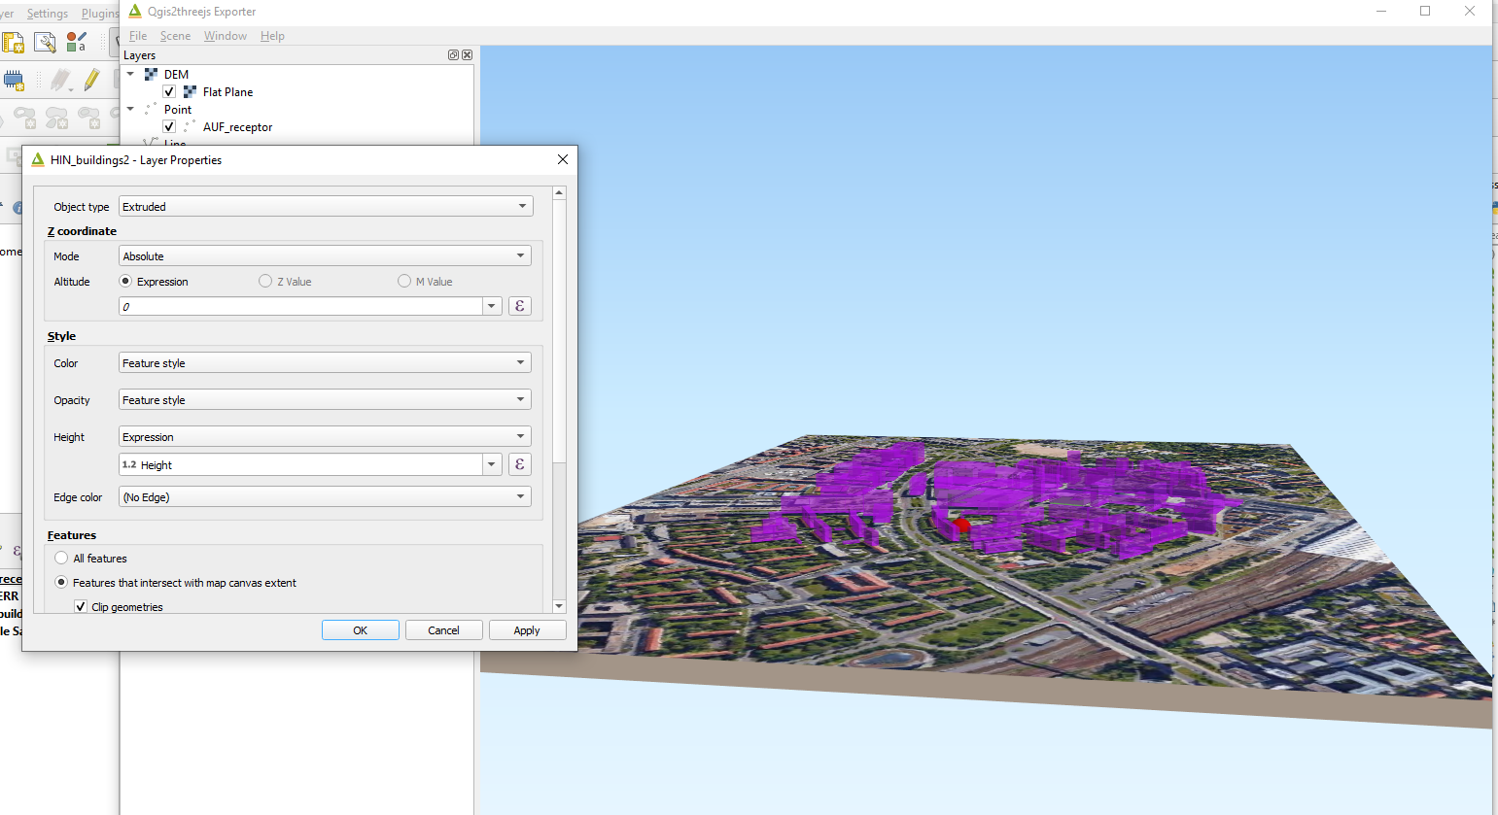Click the Layout Manager wrench icon
The height and width of the screenshot is (815, 1498).
coord(45,43)
